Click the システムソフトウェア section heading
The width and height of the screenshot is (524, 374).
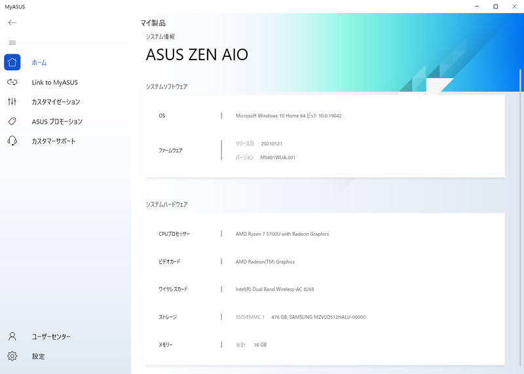point(166,86)
